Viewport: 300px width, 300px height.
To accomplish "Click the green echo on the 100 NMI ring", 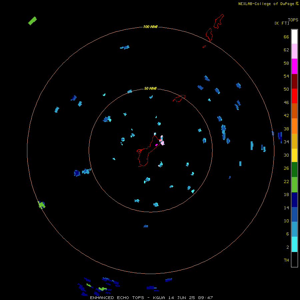I will click(x=42, y=205).
